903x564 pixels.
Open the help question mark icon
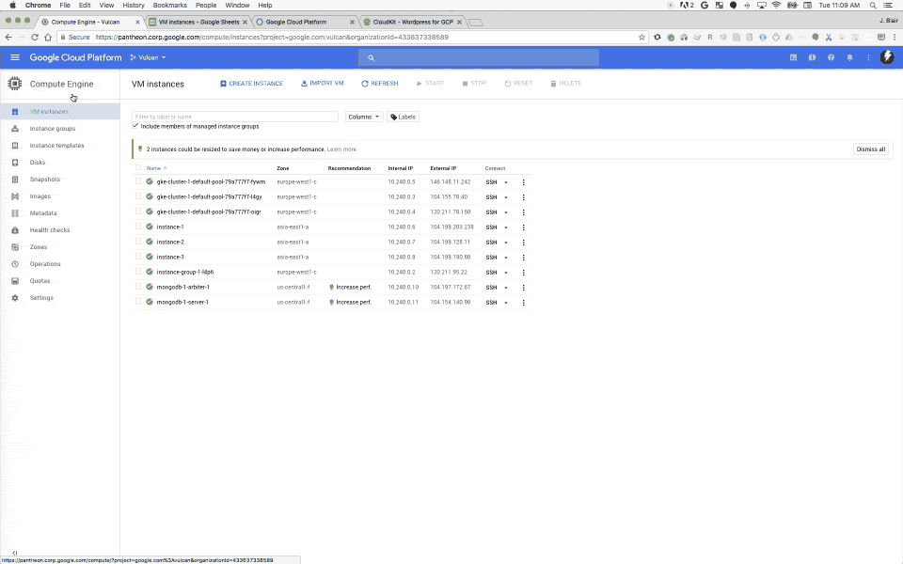click(x=831, y=57)
